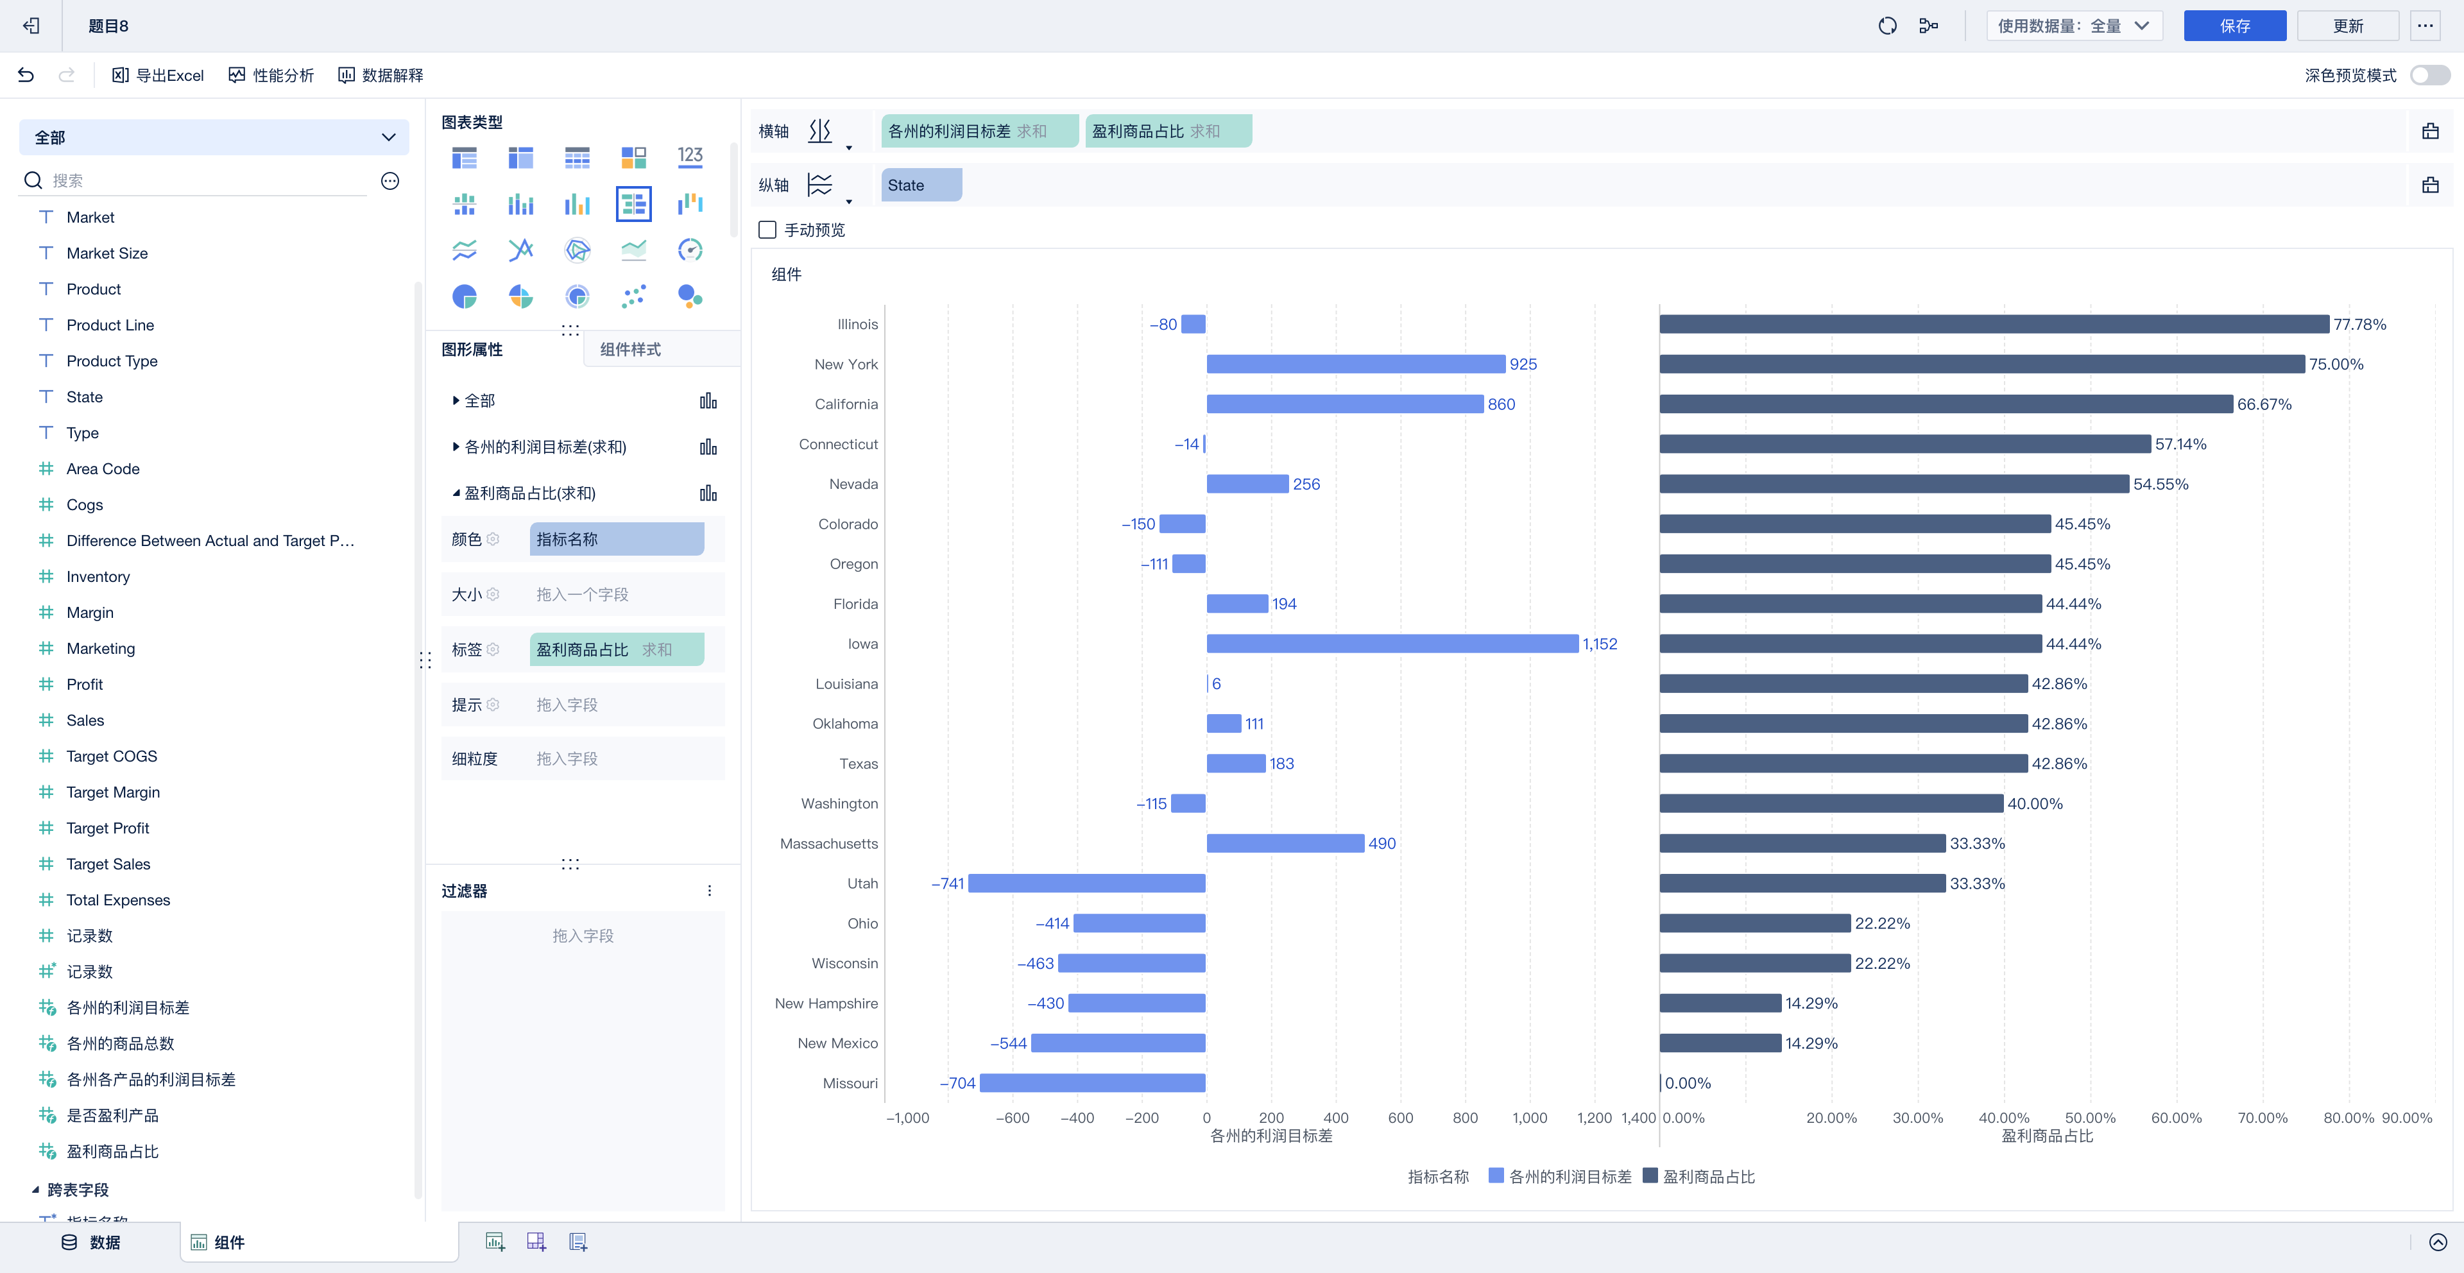
Task: Open horizontal axis type dropdown arrow
Action: tap(848, 148)
